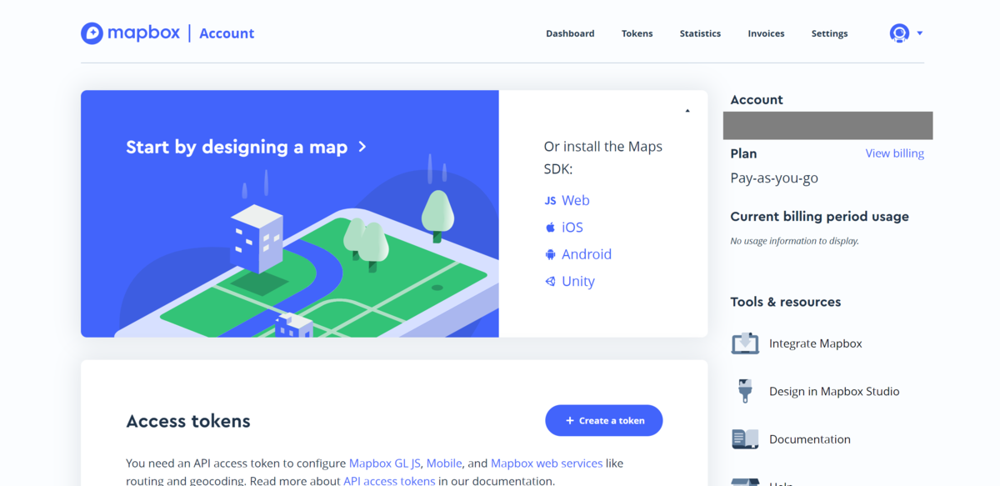This screenshot has height=486, width=1000.
Task: Click the map illustration thumbnail
Action: coord(290,213)
